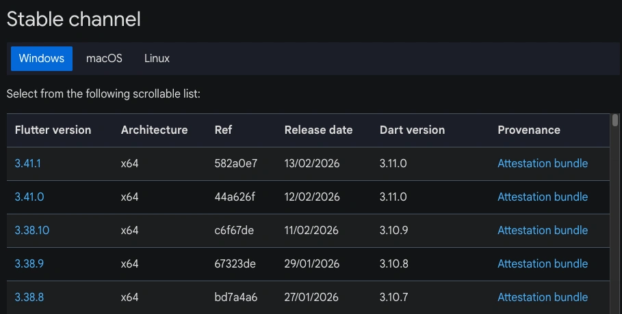Click ref hash 582a0e7
Screen dimensions: 622x314
coord(236,164)
